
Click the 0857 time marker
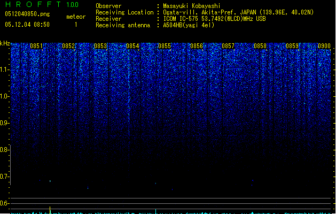point(228,46)
